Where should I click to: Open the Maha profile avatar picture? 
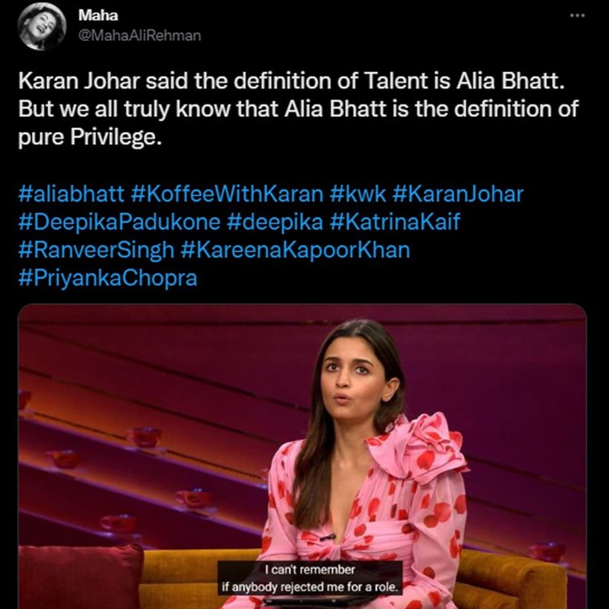tap(41, 28)
